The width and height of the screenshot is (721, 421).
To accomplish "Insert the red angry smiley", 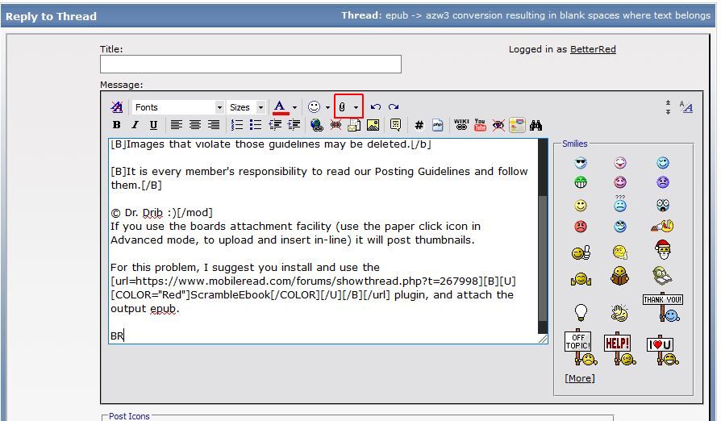I will 581,226.
